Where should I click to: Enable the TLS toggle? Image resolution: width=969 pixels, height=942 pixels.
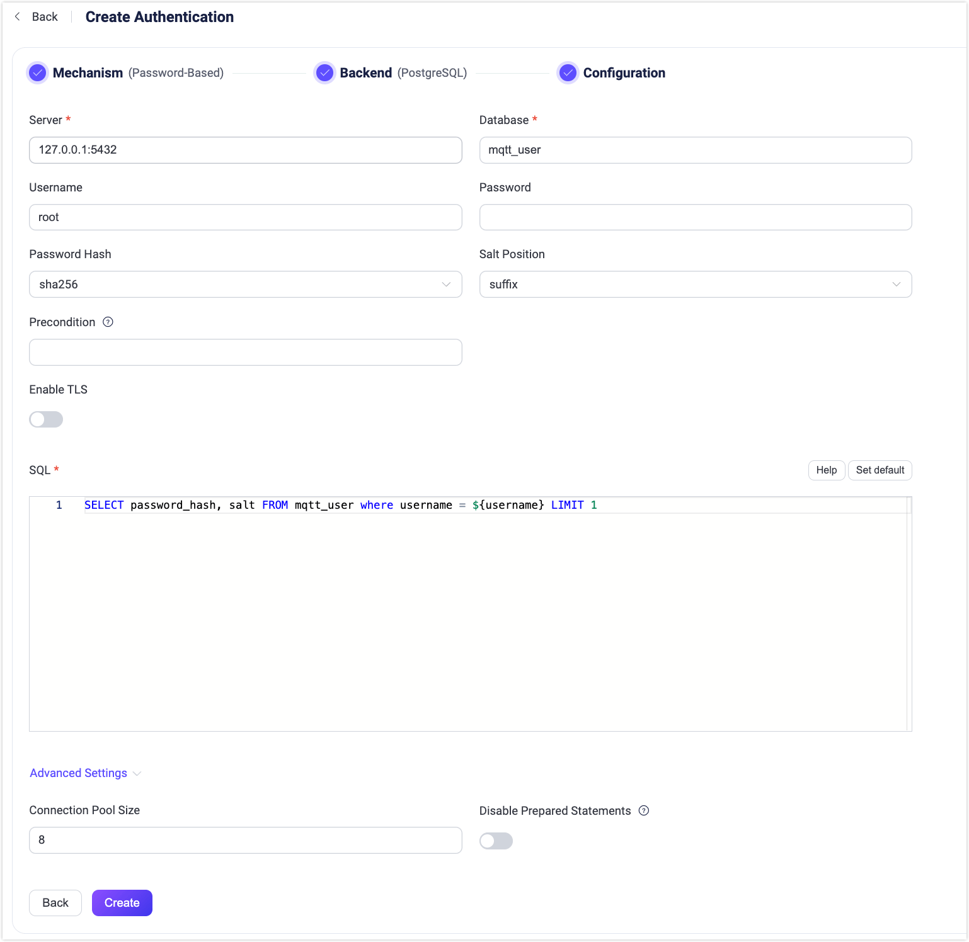(x=45, y=419)
